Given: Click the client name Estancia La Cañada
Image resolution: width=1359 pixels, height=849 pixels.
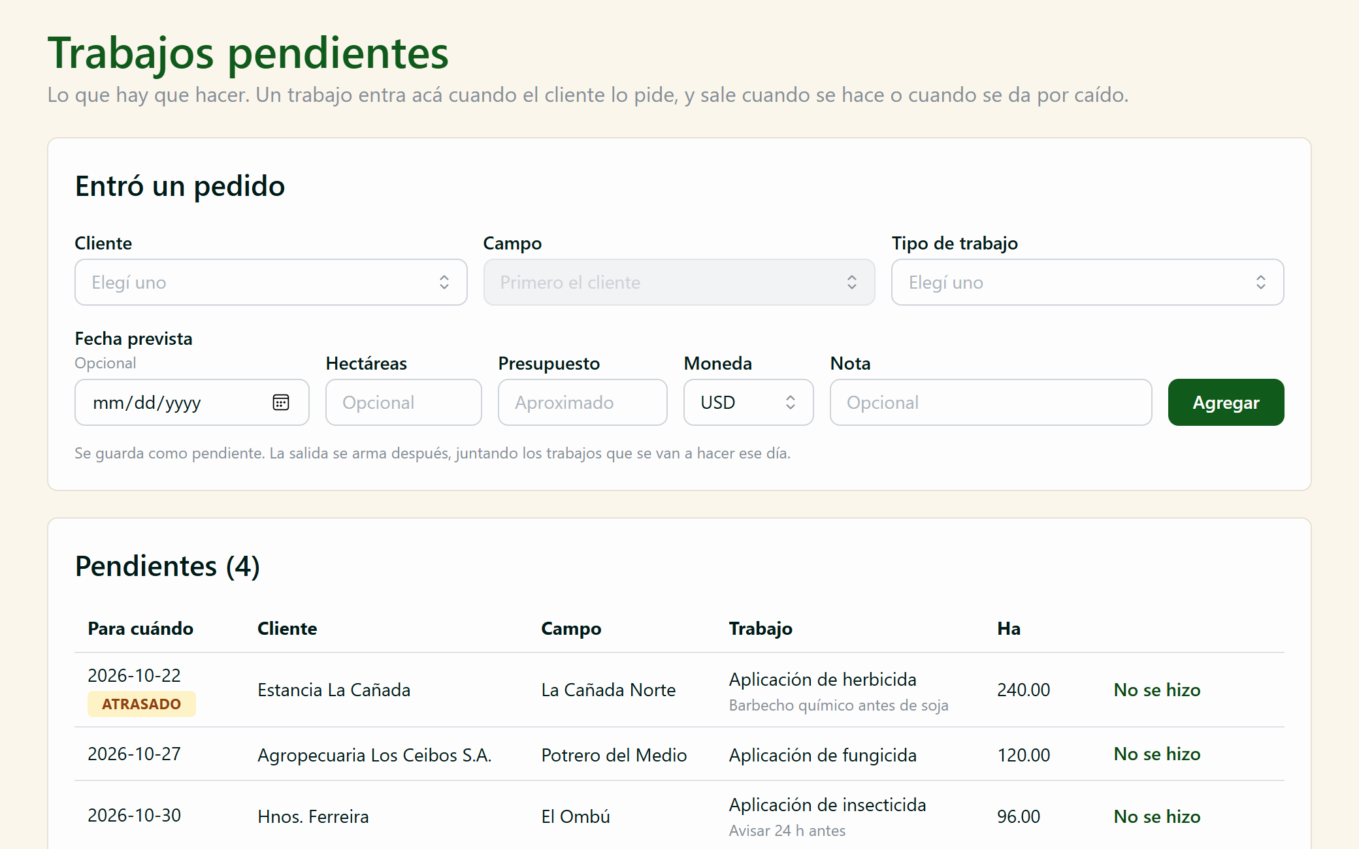Looking at the screenshot, I should [334, 690].
